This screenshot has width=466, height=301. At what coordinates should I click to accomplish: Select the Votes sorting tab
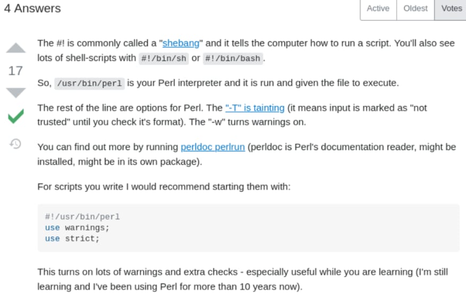pos(451,9)
